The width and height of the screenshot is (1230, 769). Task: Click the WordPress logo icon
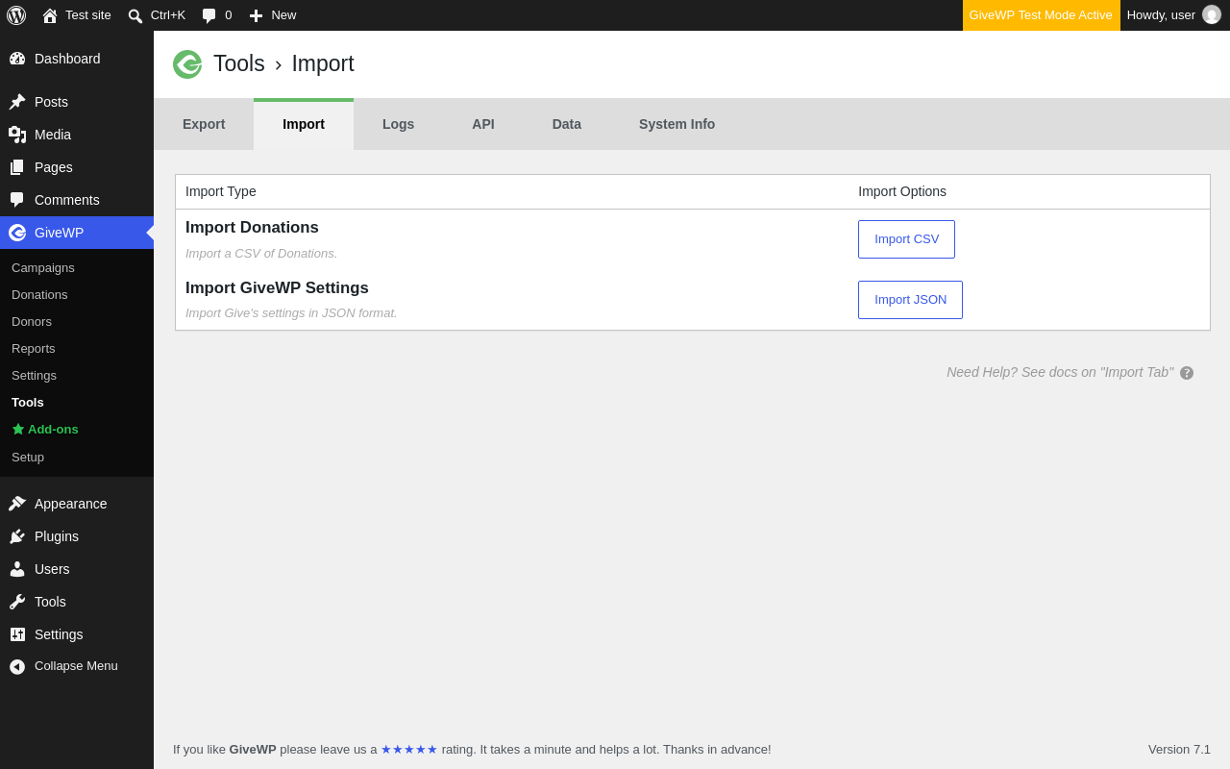point(16,15)
